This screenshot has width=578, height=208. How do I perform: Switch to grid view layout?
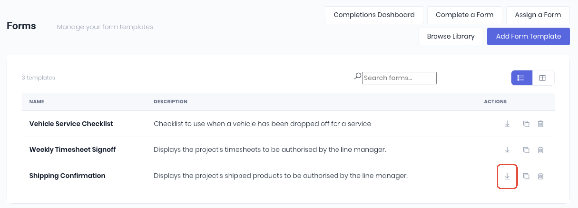(543, 78)
